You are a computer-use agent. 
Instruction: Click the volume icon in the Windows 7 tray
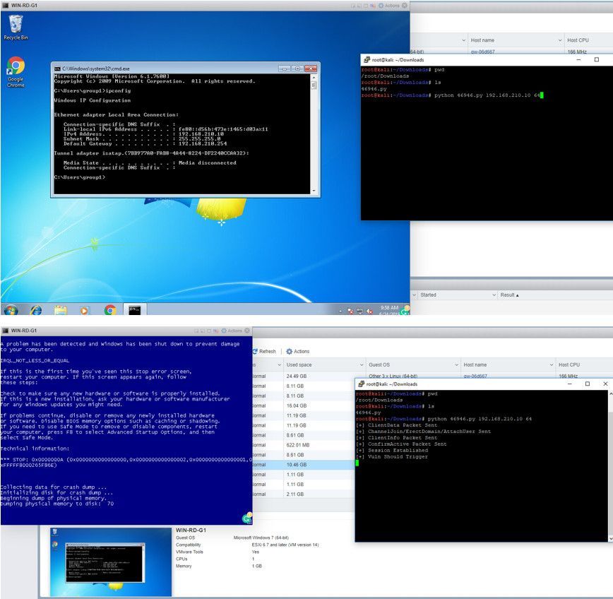coord(369,312)
